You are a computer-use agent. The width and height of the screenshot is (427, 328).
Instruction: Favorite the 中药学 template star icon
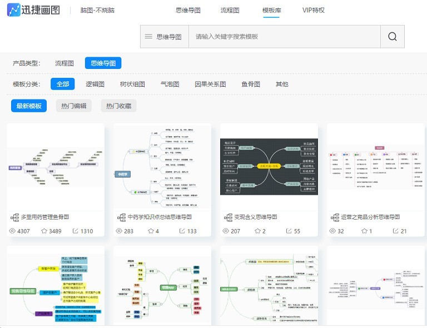tap(151, 231)
